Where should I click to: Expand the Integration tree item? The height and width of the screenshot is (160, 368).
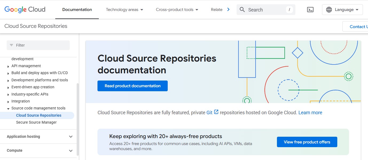(x=8, y=101)
